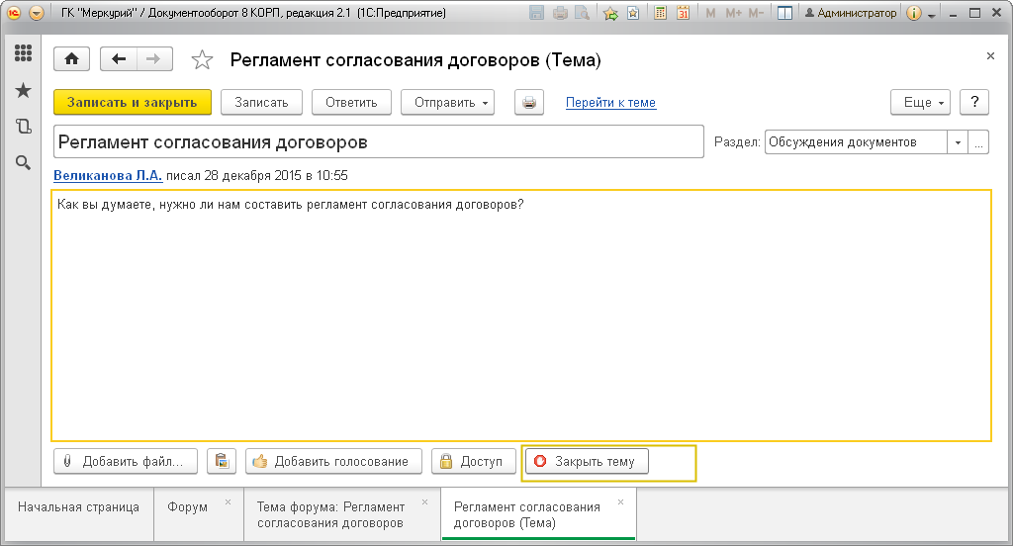Click the print icon button in toolbar

(x=529, y=102)
